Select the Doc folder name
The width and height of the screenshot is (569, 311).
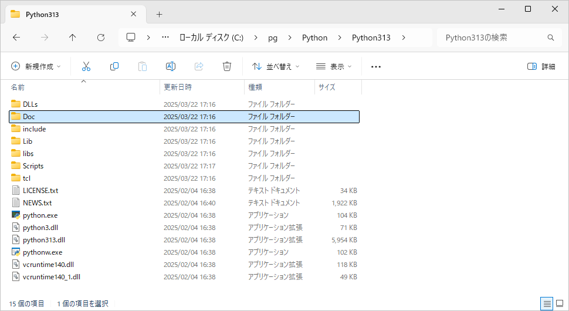tap(29, 117)
